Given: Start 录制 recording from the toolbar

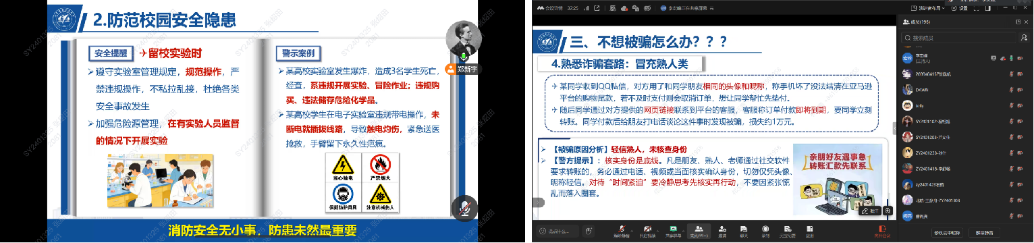Looking at the screenshot, I should (765, 232).
